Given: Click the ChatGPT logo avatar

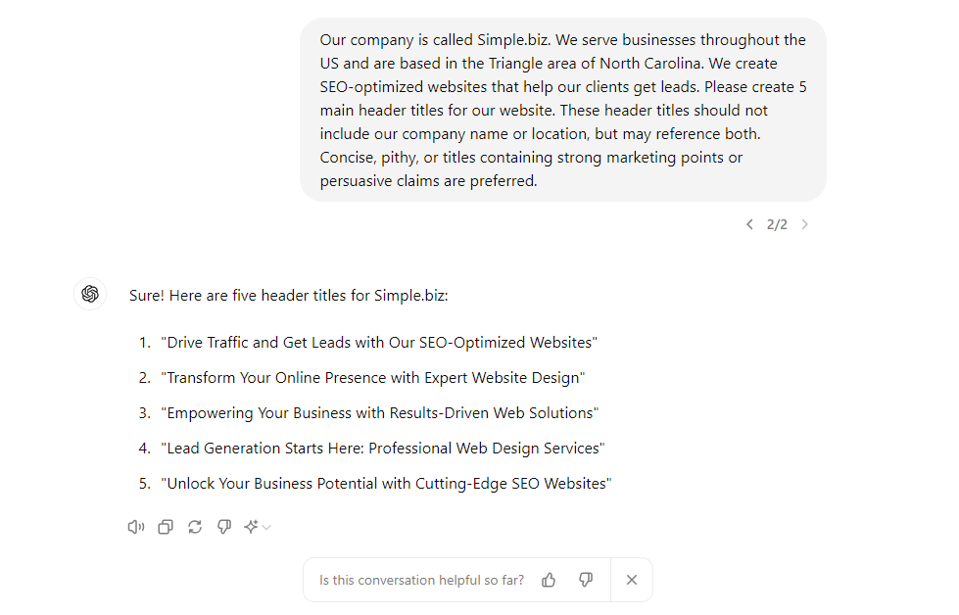Looking at the screenshot, I should pos(90,294).
